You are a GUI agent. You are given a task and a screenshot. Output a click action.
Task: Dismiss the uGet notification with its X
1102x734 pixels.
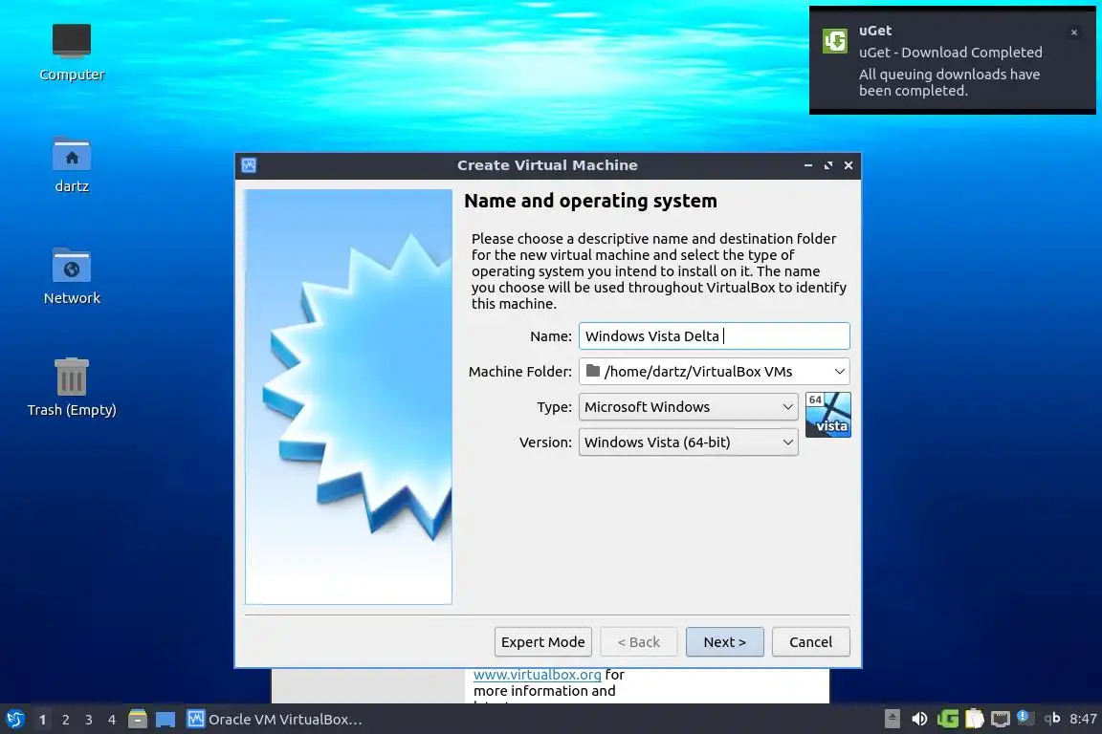click(1074, 32)
